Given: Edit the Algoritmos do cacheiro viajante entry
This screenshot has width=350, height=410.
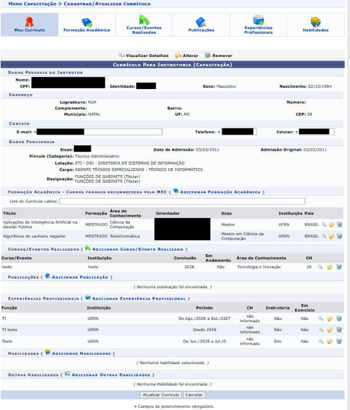Looking at the screenshot, I should tap(331, 236).
